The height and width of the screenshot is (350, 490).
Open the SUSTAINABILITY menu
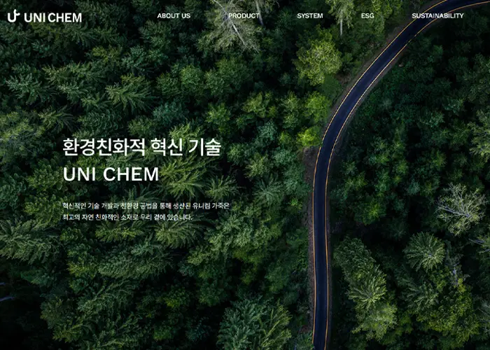pyautogui.click(x=437, y=15)
